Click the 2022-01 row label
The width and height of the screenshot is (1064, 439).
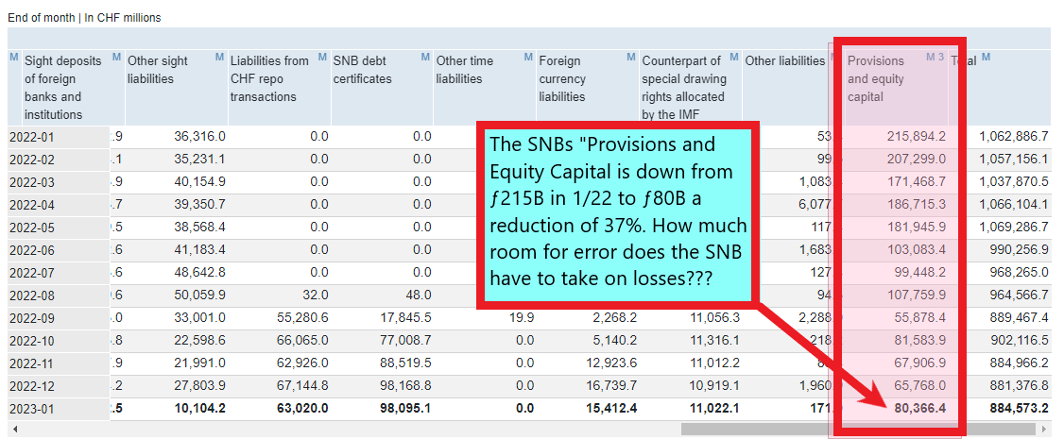point(31,138)
